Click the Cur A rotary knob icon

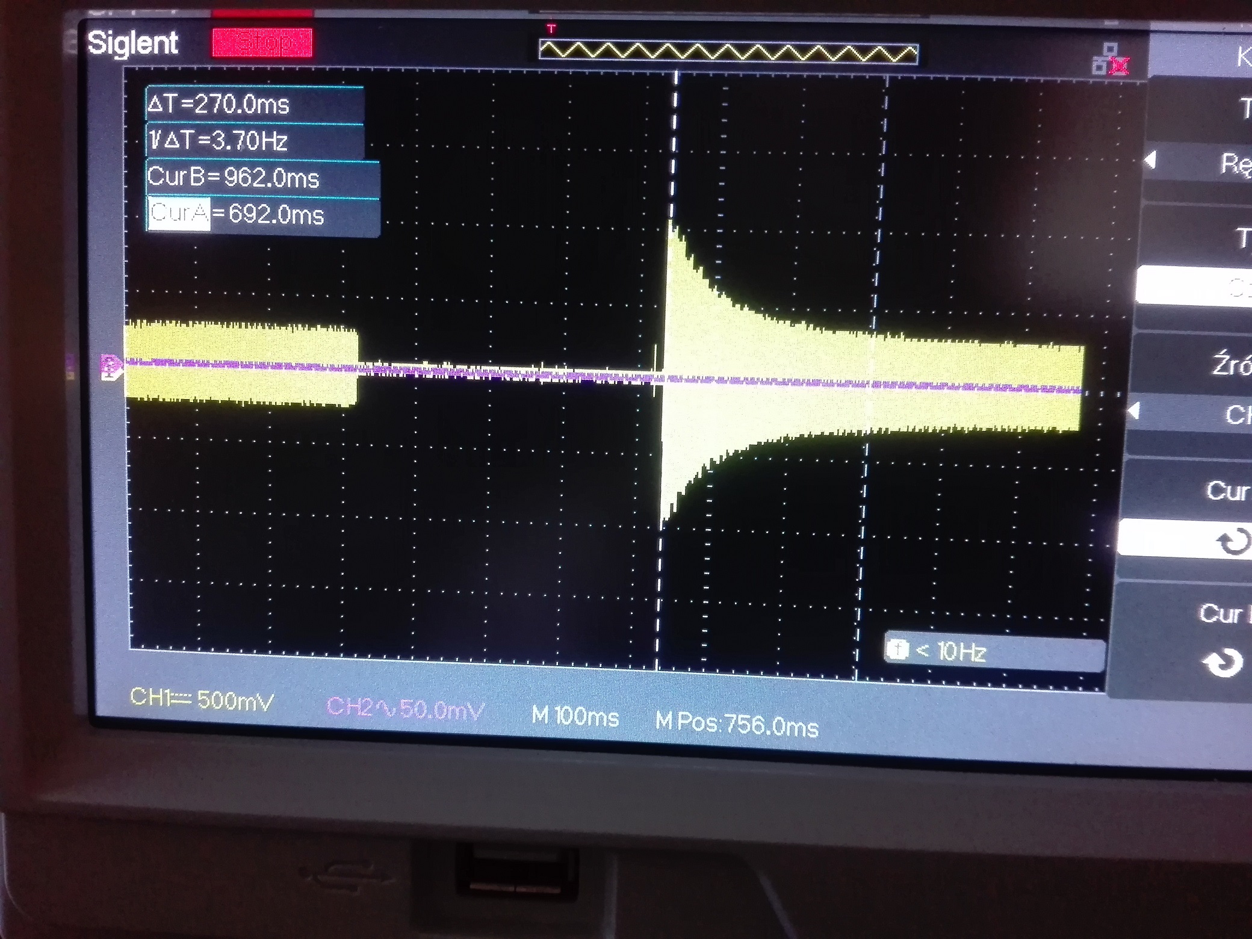[1233, 541]
